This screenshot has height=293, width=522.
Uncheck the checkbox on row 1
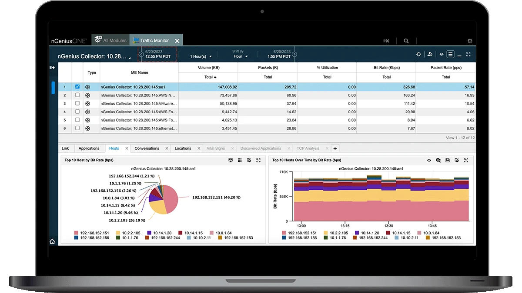[77, 86]
